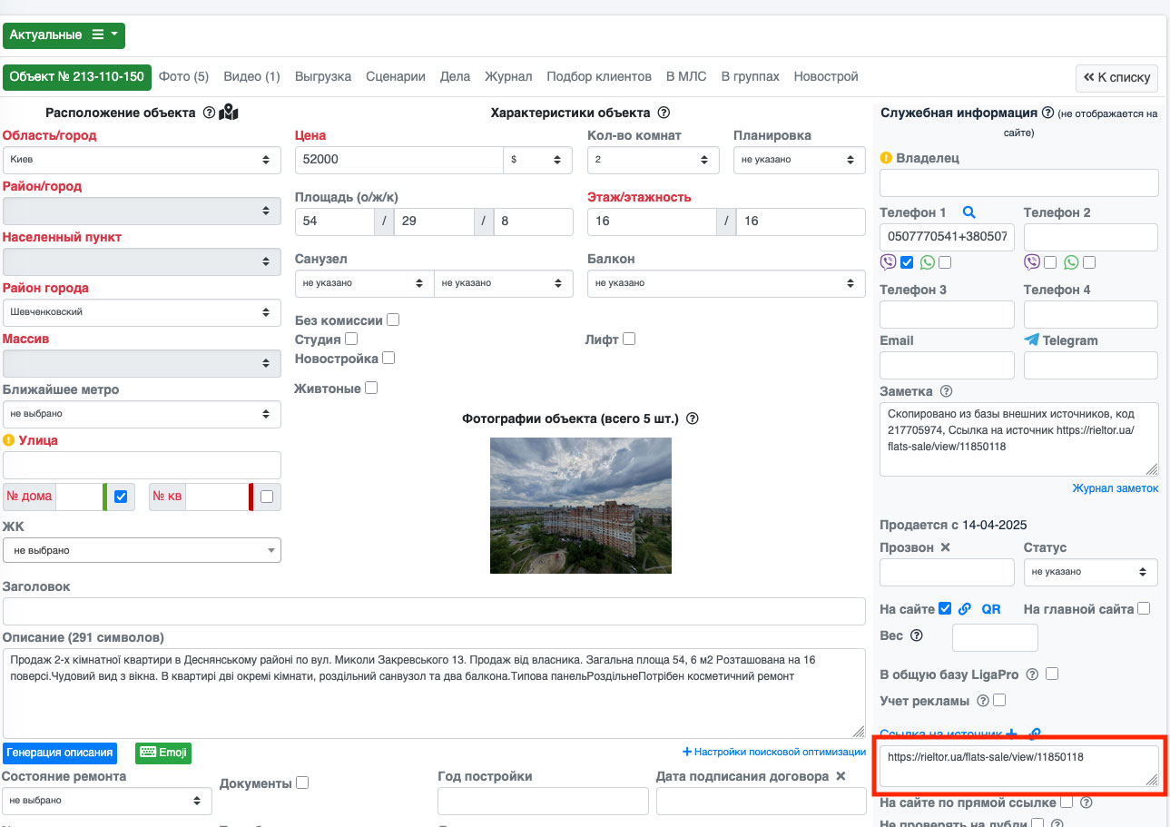Viewport: 1170px width, 827px height.
Task: Clear Дата подписания договора with X icon
Action: click(841, 776)
